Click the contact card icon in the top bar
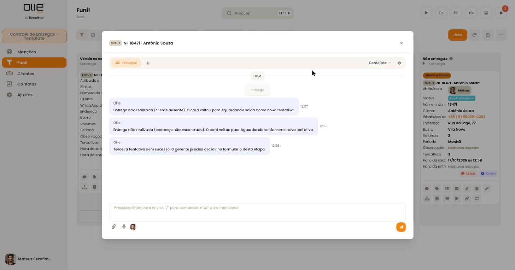The height and width of the screenshot is (270, 515). (x=486, y=13)
